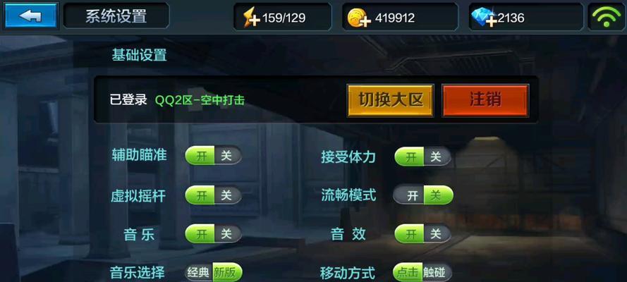This screenshot has width=627, height=282.
Task: Tap the 系统设置 title label
Action: pos(116,16)
